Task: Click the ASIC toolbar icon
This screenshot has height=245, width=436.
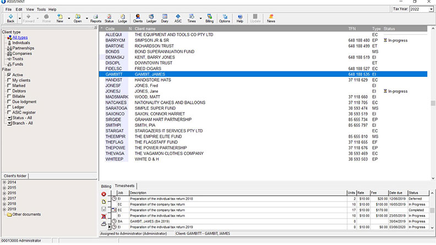Action: coord(178,18)
